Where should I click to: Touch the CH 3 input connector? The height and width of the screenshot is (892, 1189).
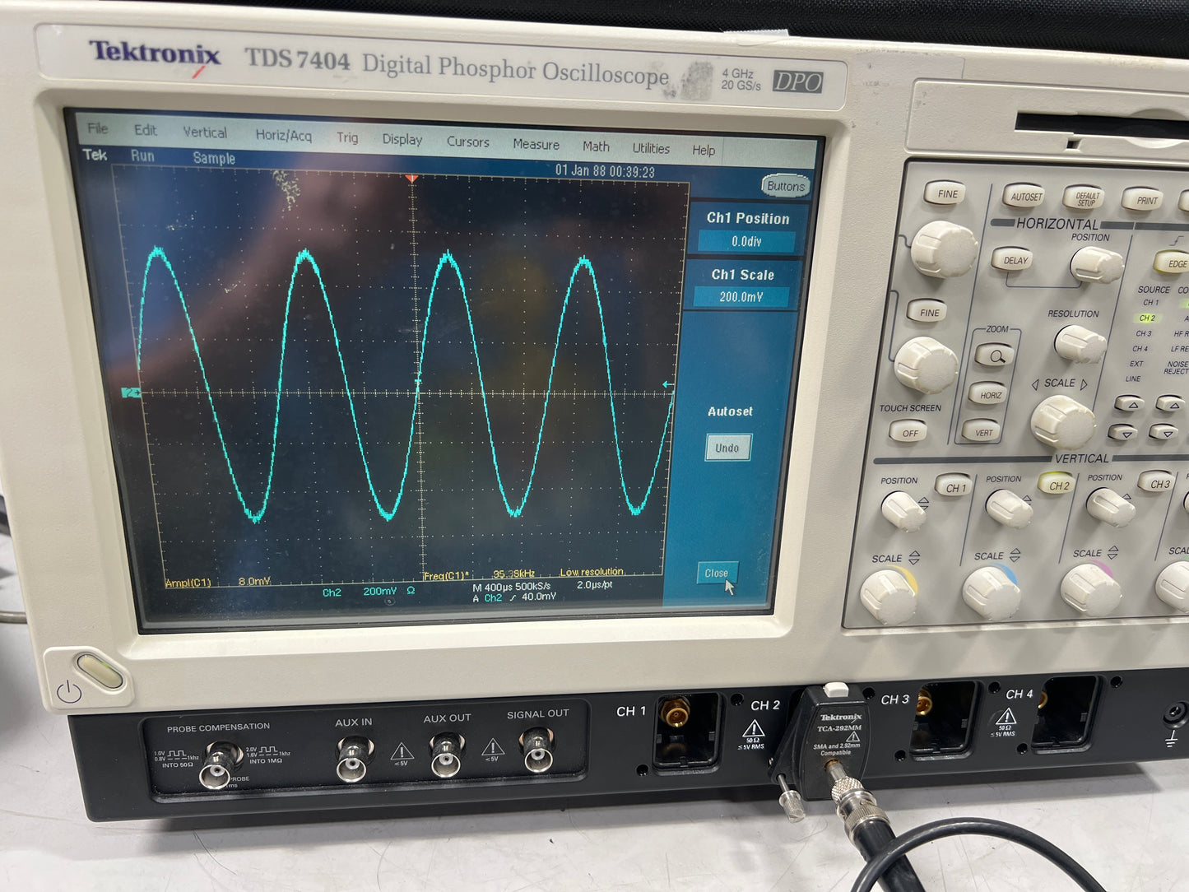tap(926, 704)
